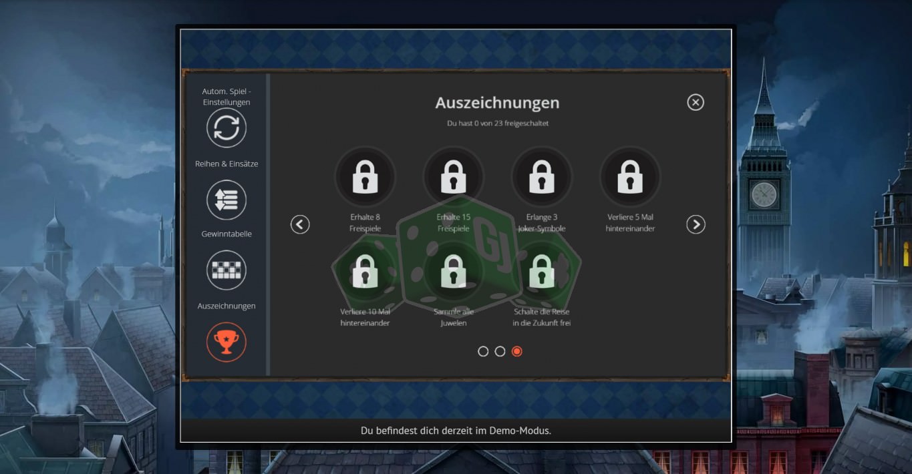Select the second page indicator dot
This screenshot has height=474, width=912.
click(500, 351)
